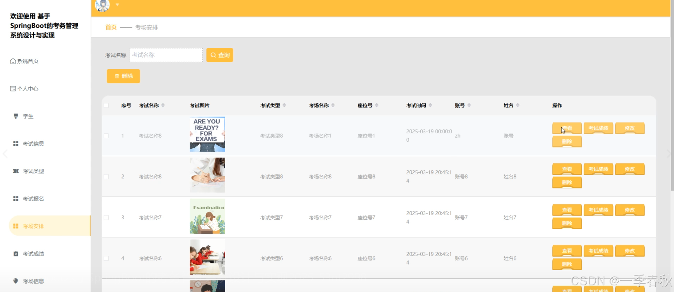674x292 pixels.
Task: Open the row 4 classroom students image
Action: (207, 257)
